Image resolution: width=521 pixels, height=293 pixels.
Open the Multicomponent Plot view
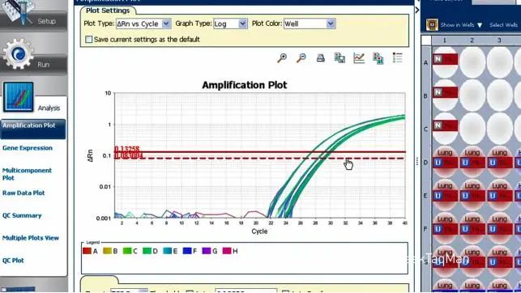click(27, 174)
